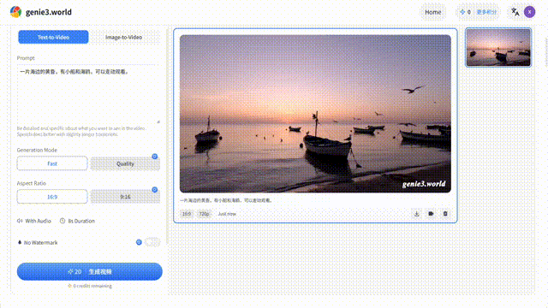Open the purple user avatar menu
The height and width of the screenshot is (308, 548).
point(529,12)
